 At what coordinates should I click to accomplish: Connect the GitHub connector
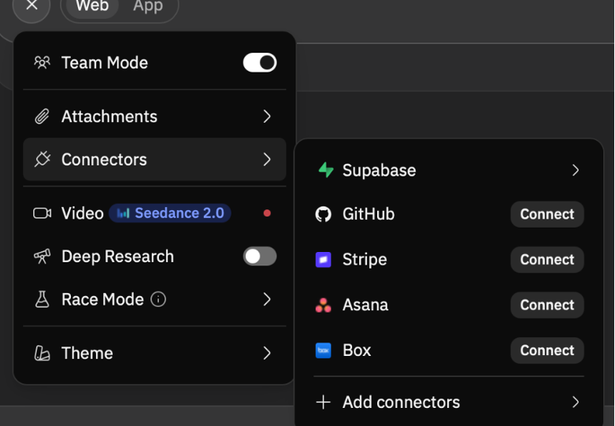tap(547, 214)
